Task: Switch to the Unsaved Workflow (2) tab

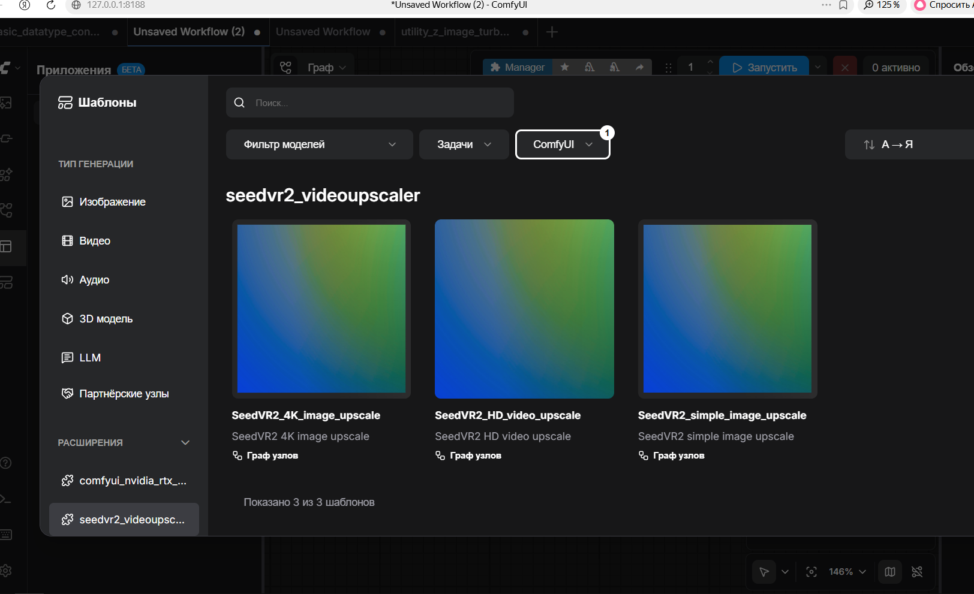Action: click(189, 32)
